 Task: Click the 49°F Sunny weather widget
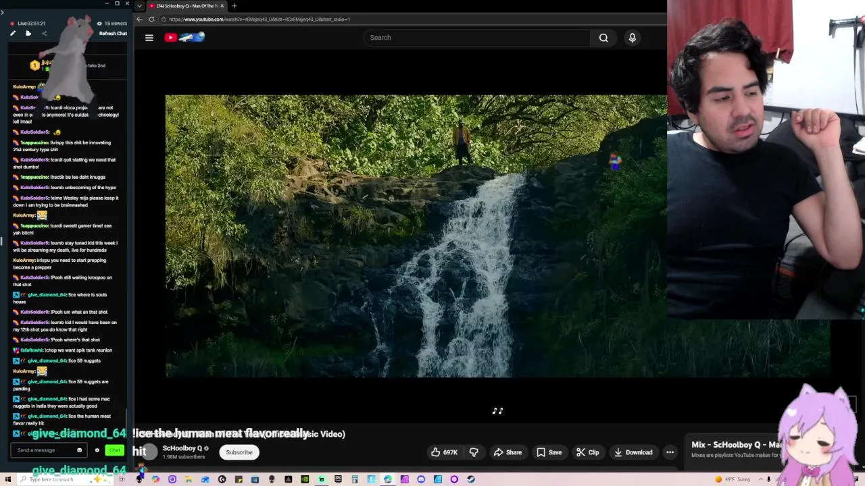[733, 479]
